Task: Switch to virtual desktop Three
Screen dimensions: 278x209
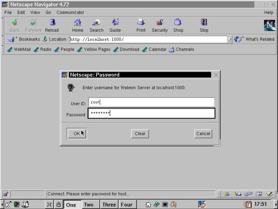Action: coord(109,205)
